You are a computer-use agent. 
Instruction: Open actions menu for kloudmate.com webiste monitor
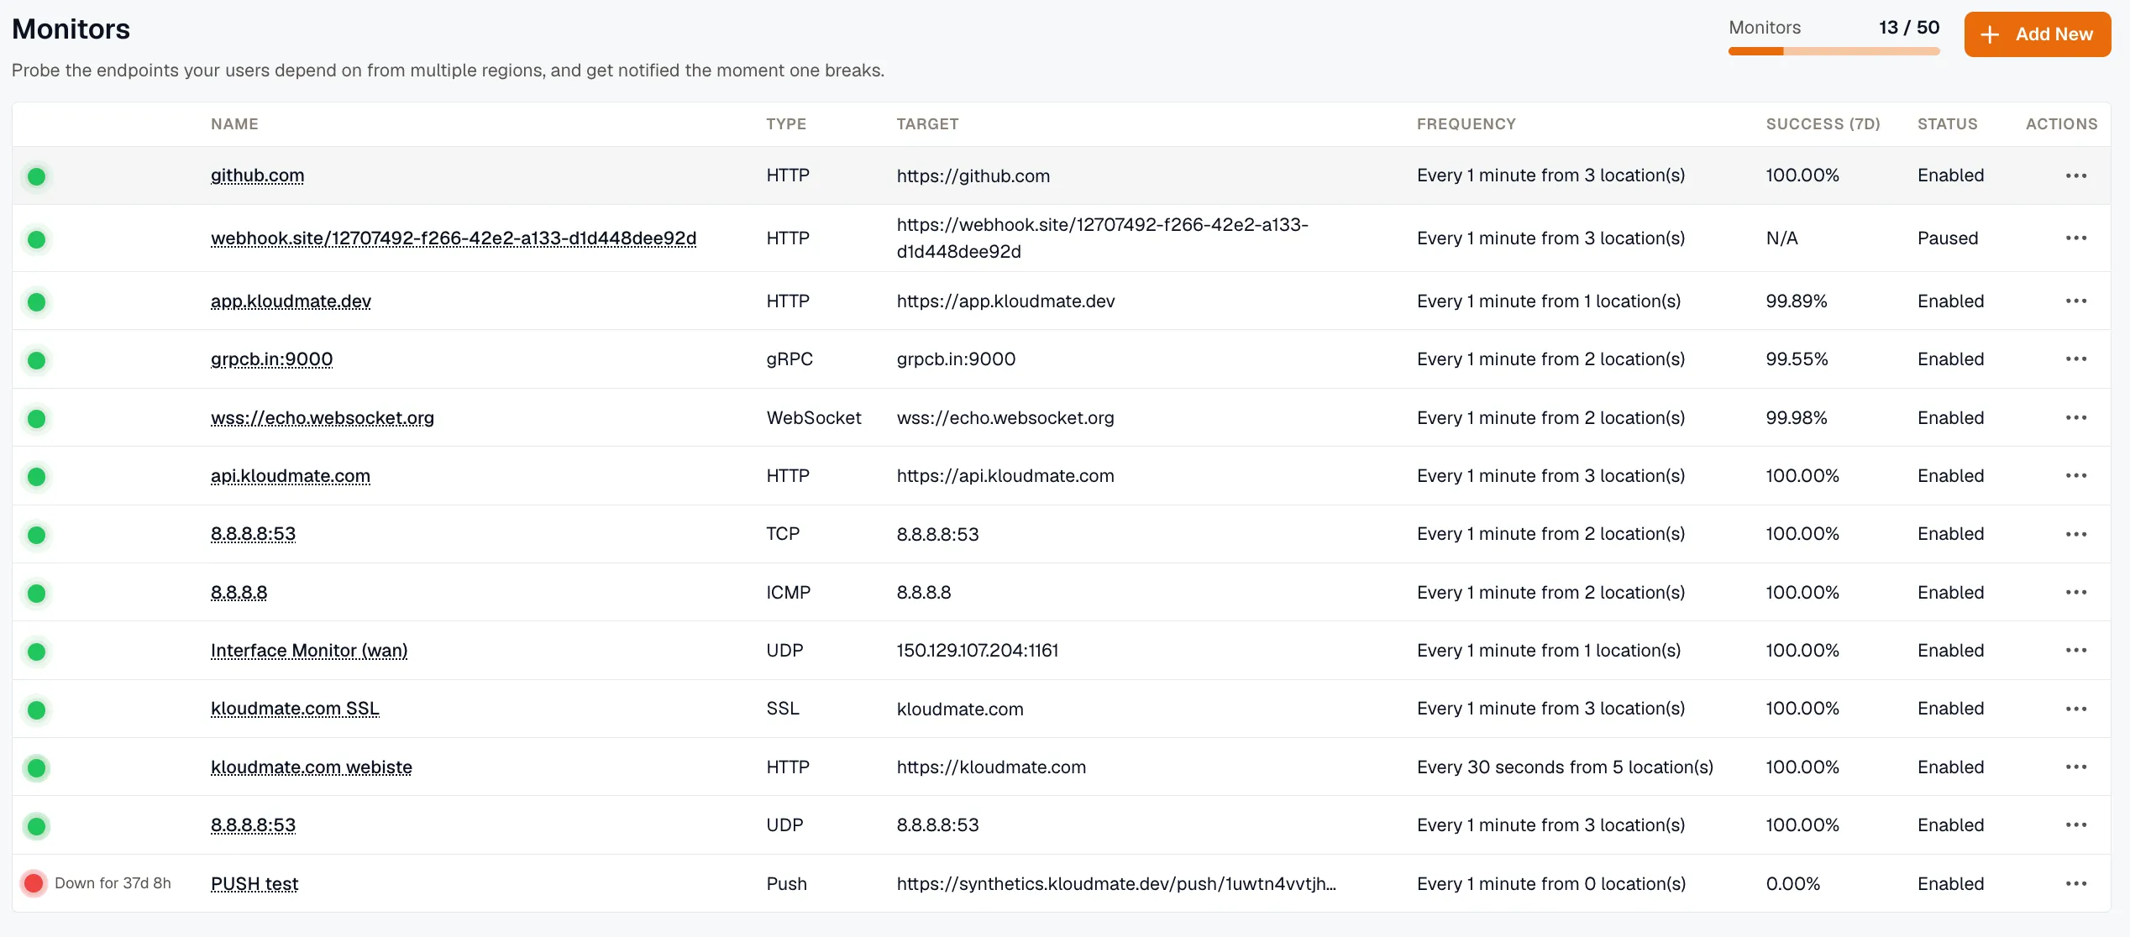2076,767
